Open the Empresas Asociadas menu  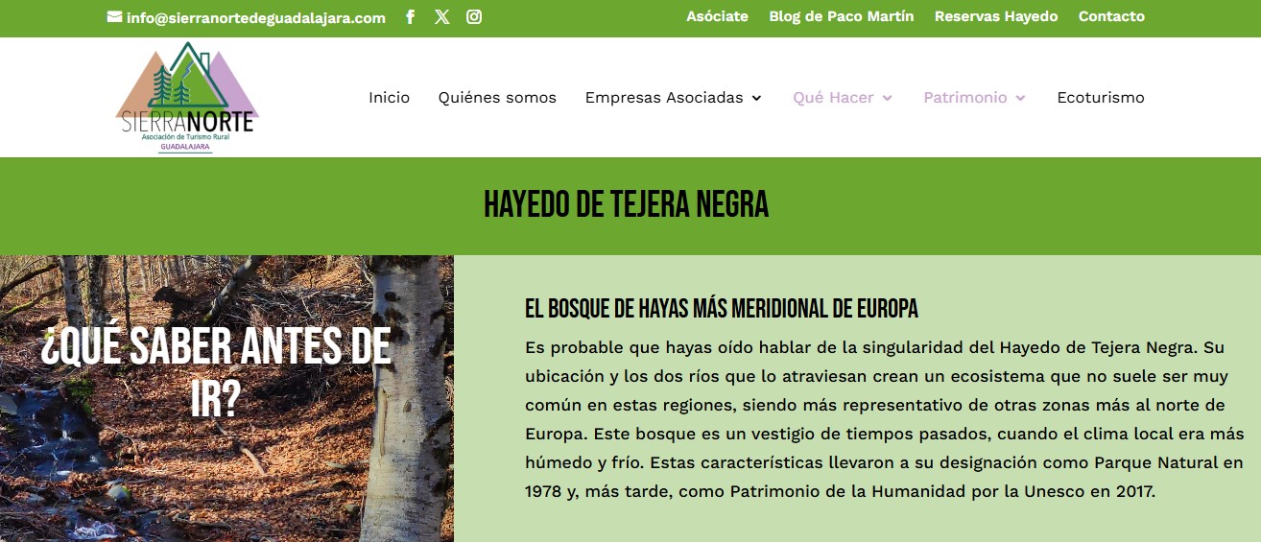coord(663,97)
